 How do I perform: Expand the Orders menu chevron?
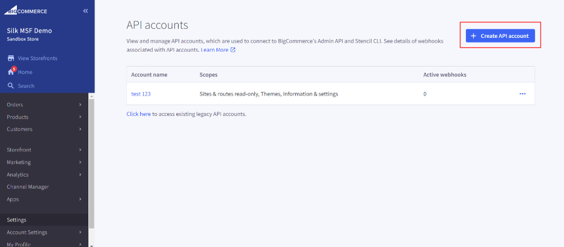(80, 105)
